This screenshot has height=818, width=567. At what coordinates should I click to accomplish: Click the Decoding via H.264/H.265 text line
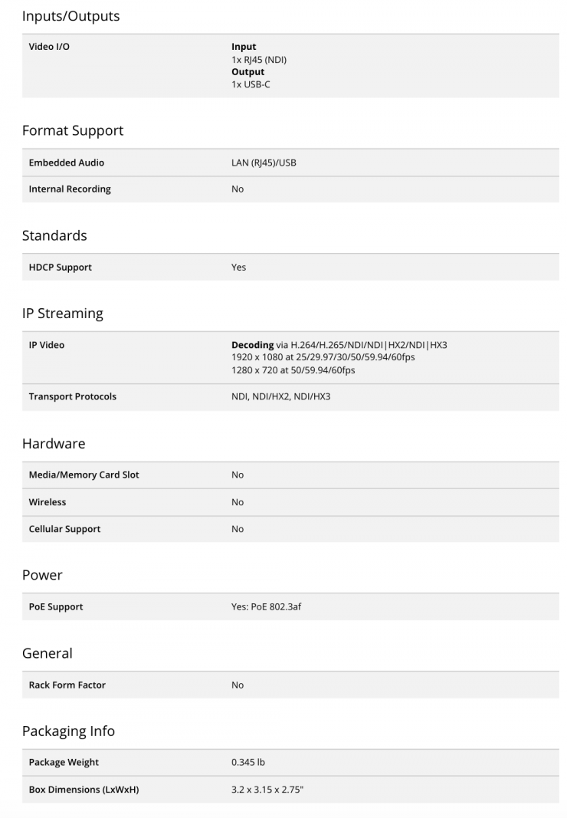point(339,345)
